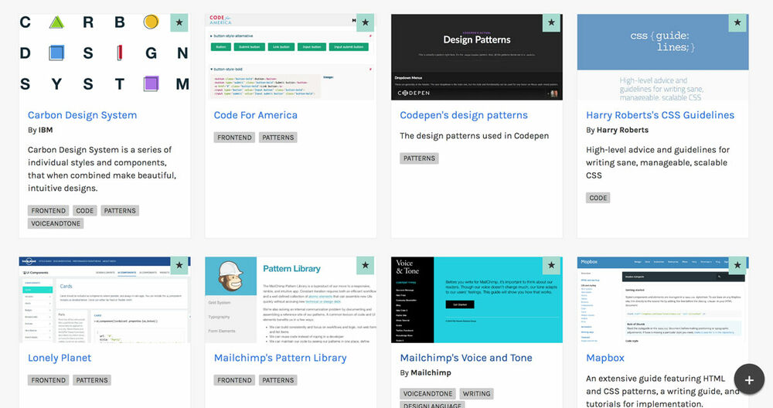Select PATTERNS tag on Codepen's design patterns

click(419, 158)
